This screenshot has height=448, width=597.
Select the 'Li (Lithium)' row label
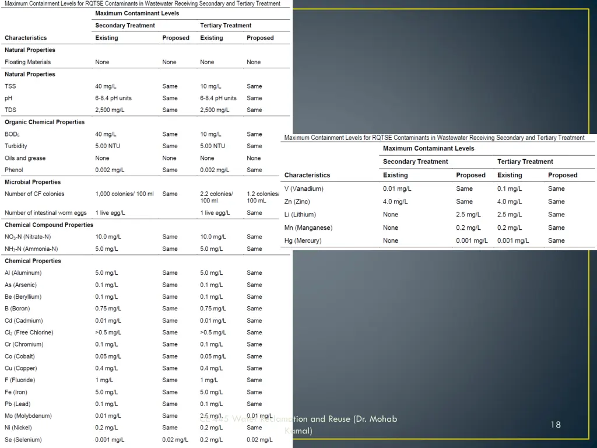pos(300,215)
